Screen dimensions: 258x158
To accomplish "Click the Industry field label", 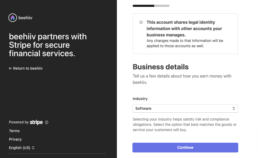I will click(x=140, y=99).
